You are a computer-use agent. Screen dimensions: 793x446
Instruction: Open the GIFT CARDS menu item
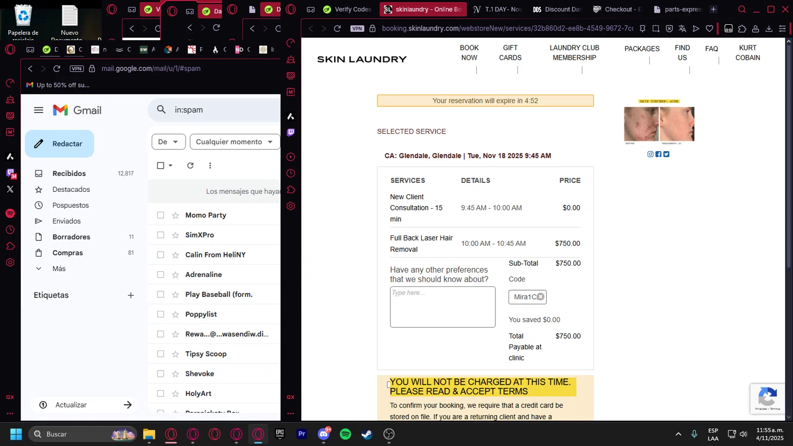coord(510,53)
